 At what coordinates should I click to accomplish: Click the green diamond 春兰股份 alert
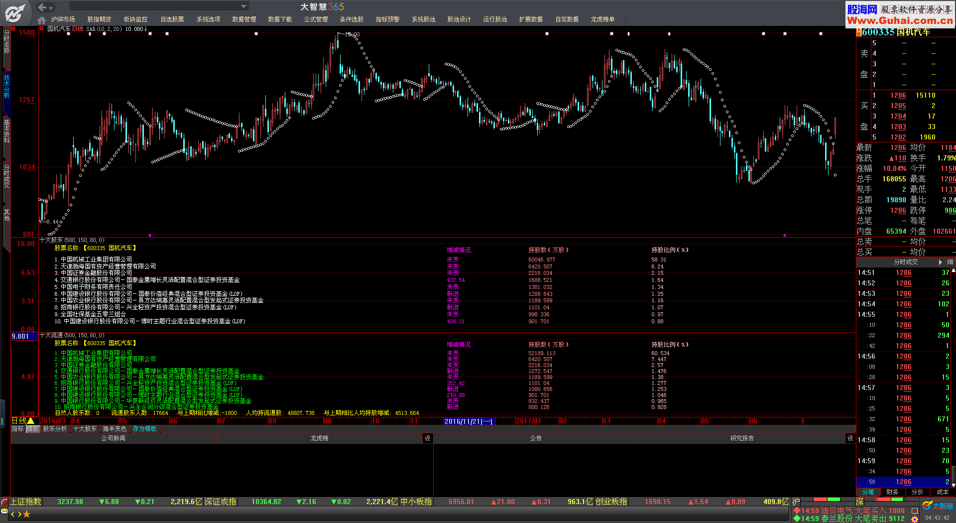[x=797, y=519]
